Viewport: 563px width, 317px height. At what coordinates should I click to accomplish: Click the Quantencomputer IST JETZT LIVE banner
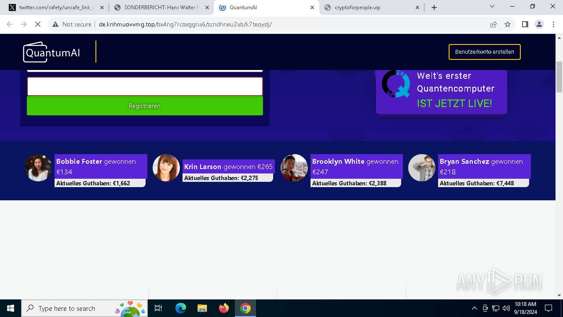pos(441,91)
